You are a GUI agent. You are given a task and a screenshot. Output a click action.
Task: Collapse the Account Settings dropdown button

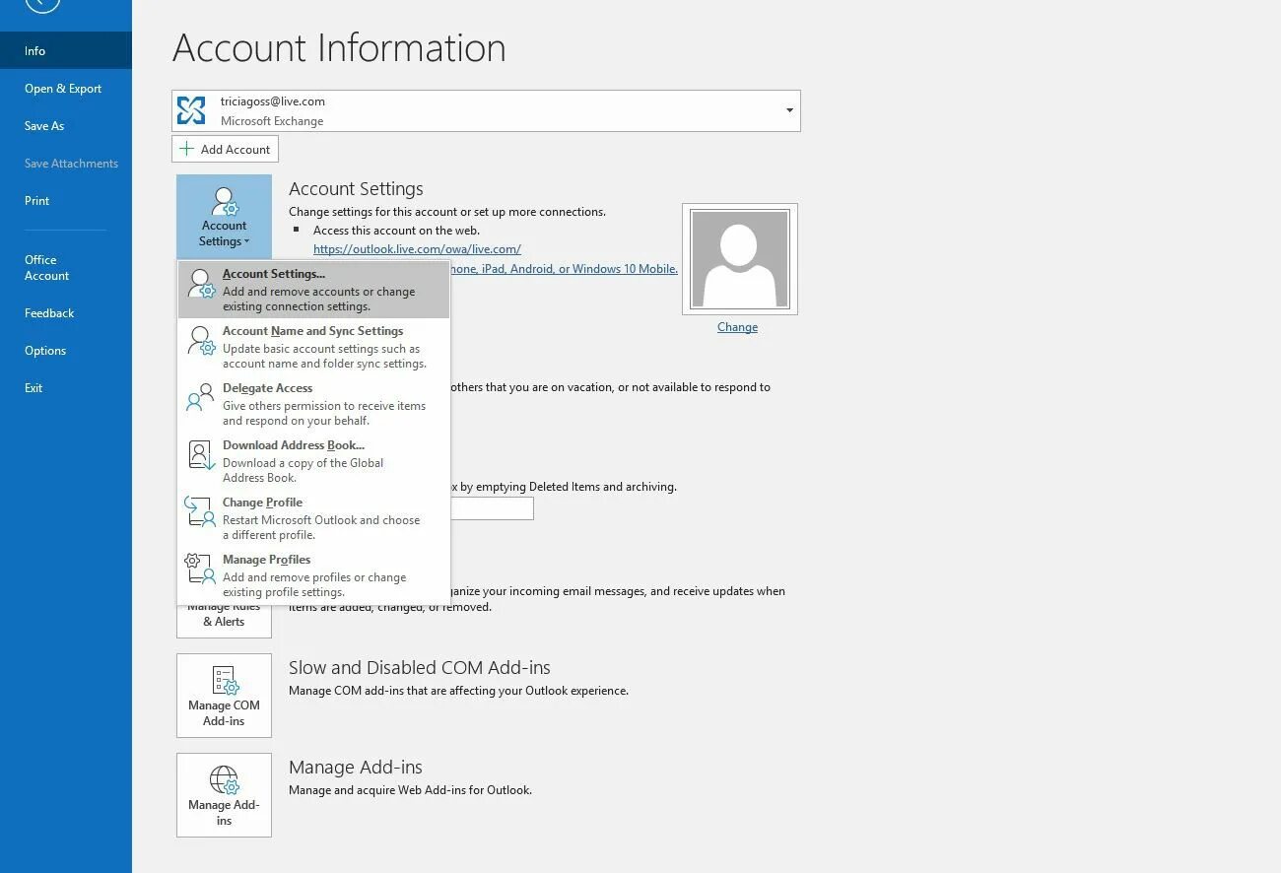coord(224,217)
